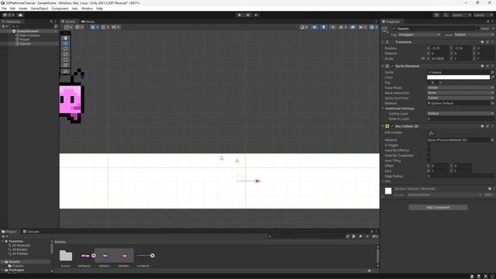Select the Scale tool in Scene toolbar
Image resolution: width=496 pixels, height=279 pixels.
[65, 54]
